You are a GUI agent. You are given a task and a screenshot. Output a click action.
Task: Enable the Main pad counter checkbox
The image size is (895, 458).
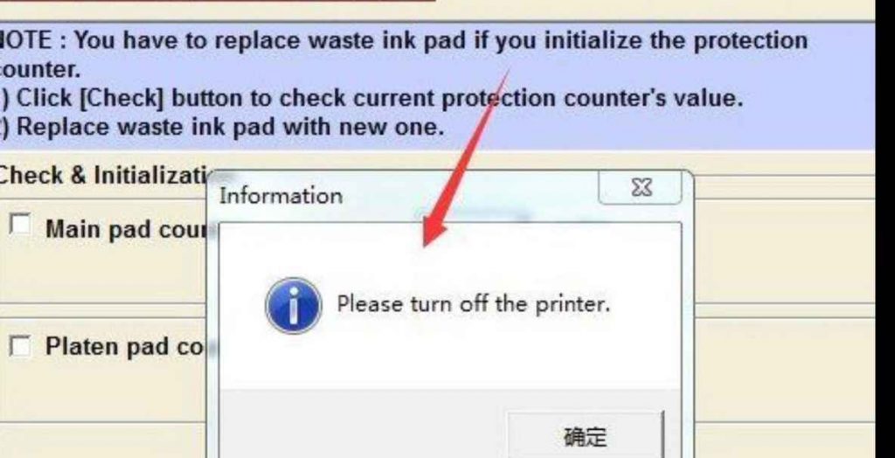coord(21,225)
